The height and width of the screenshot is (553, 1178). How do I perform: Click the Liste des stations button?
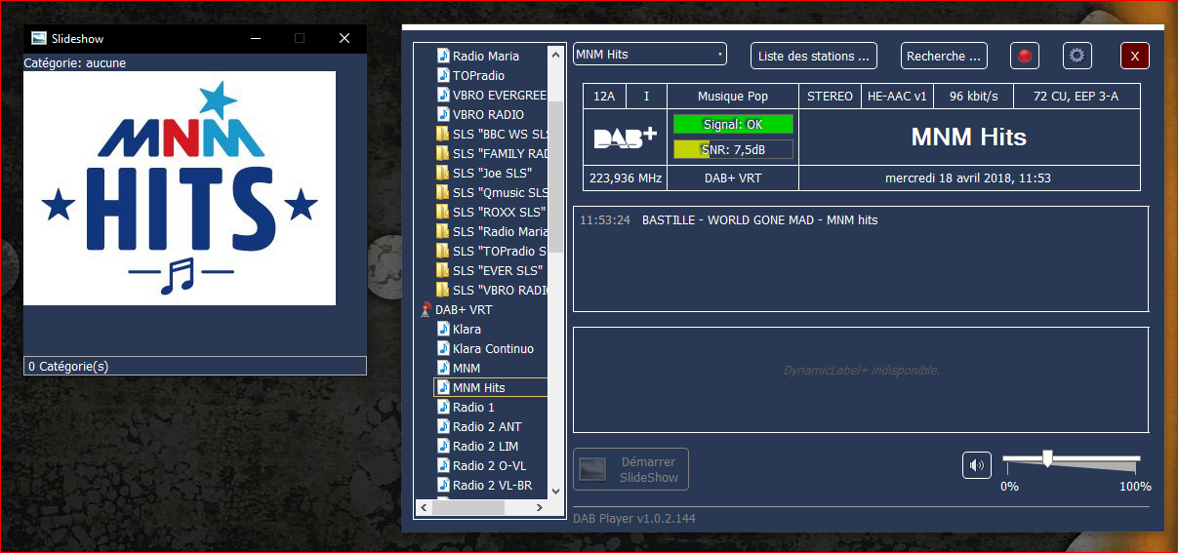(x=814, y=56)
